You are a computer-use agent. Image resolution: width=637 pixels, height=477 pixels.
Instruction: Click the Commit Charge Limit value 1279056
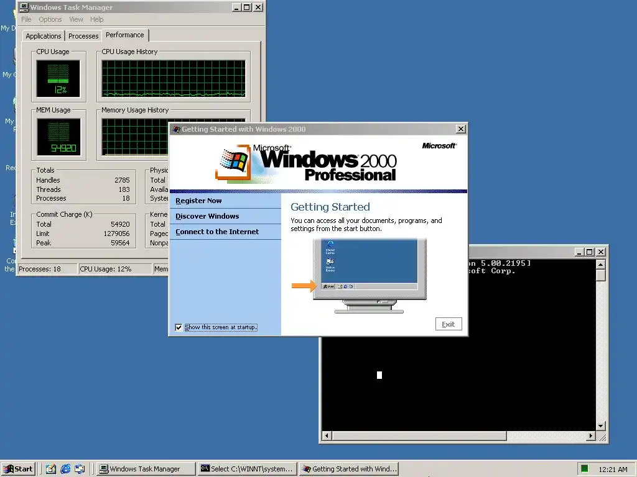pyautogui.click(x=116, y=234)
